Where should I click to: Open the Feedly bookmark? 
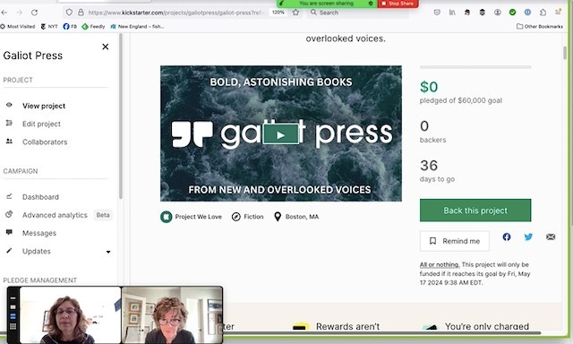point(93,26)
